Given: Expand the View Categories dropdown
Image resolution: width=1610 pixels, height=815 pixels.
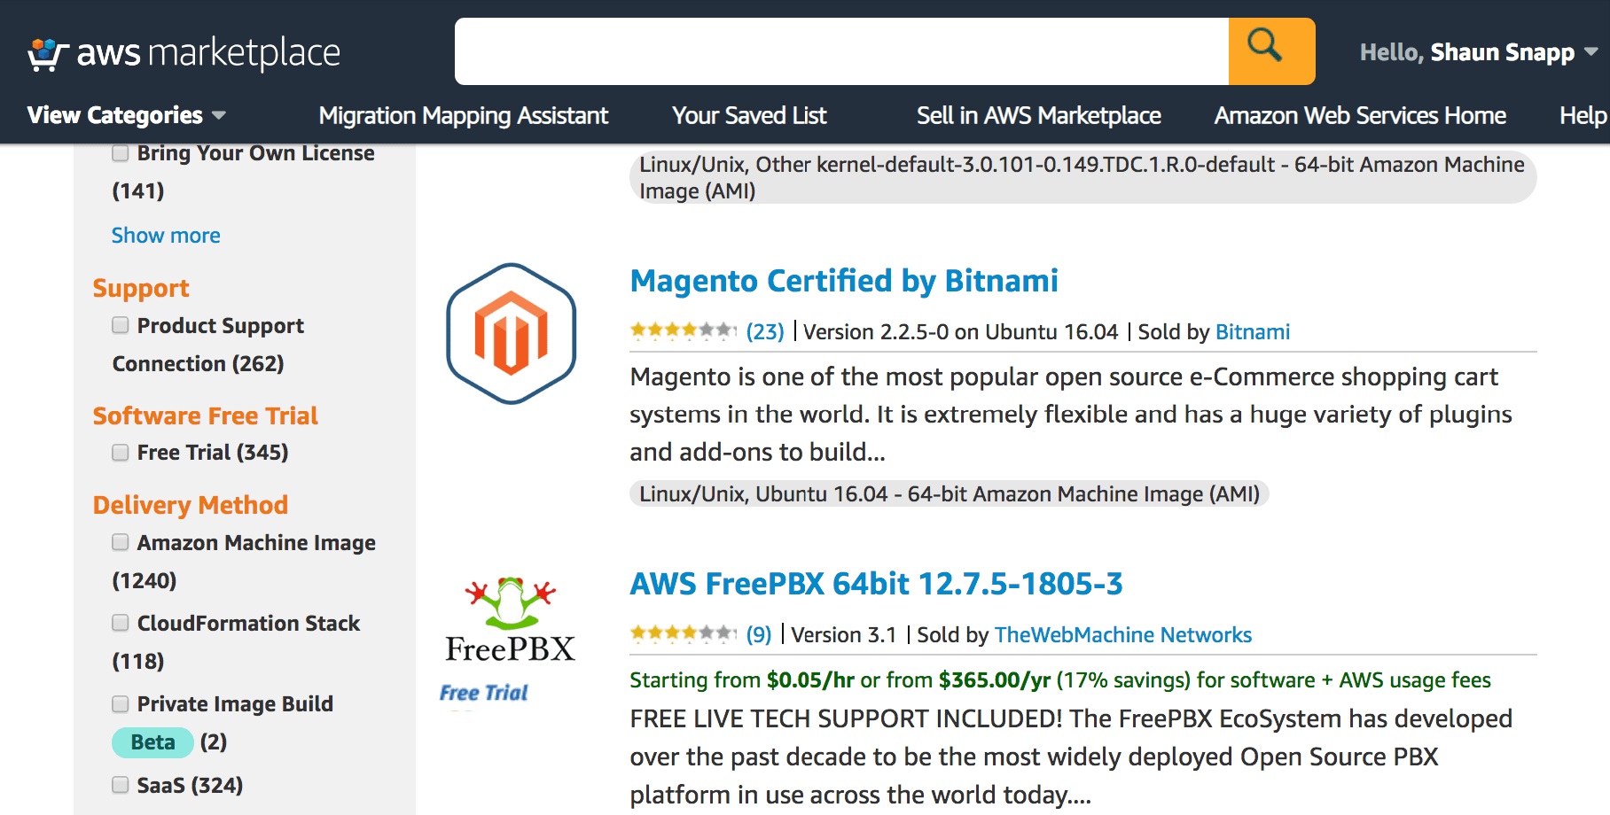Looking at the screenshot, I should pos(127,115).
